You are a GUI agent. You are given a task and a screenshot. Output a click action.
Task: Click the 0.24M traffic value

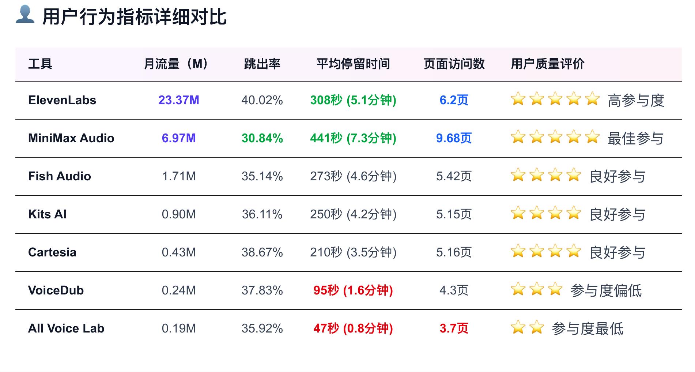click(x=179, y=290)
